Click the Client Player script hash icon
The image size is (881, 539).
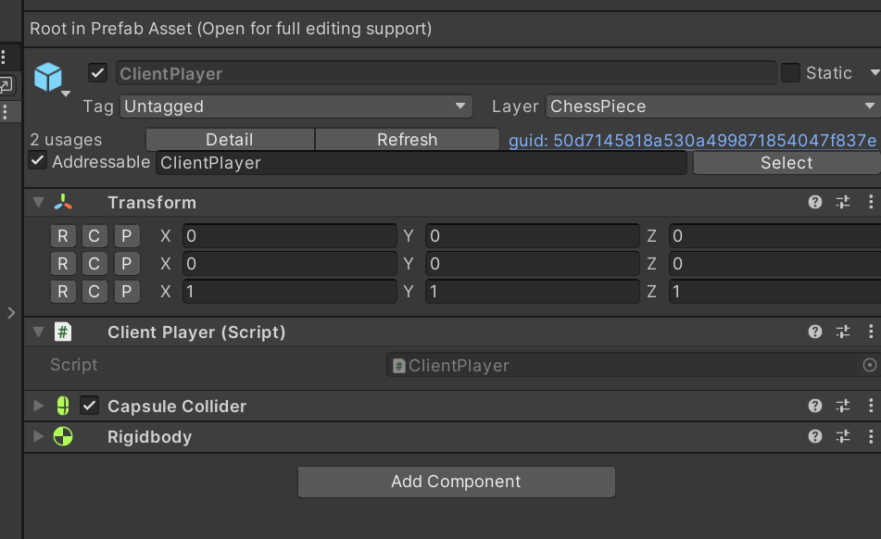63,332
